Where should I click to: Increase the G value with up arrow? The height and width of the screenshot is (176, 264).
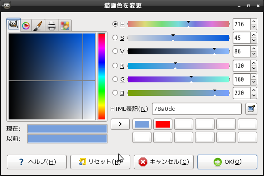(x=254, y=76)
